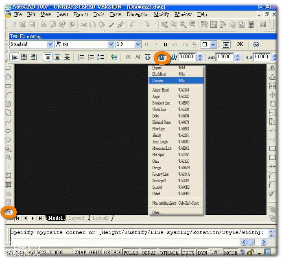This screenshot has height=262, width=284.
Task: Click the Save icon in standard toolbar
Action: (32, 24)
